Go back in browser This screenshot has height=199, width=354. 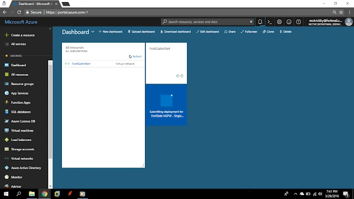click(5, 12)
